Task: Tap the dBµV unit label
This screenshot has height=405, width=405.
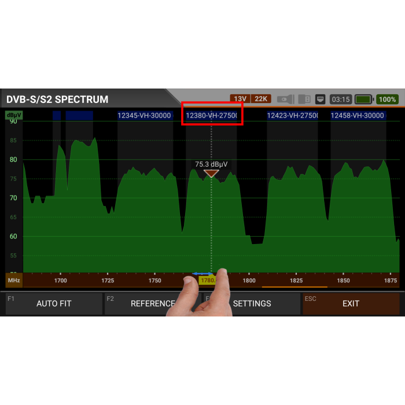Action: pyautogui.click(x=14, y=115)
